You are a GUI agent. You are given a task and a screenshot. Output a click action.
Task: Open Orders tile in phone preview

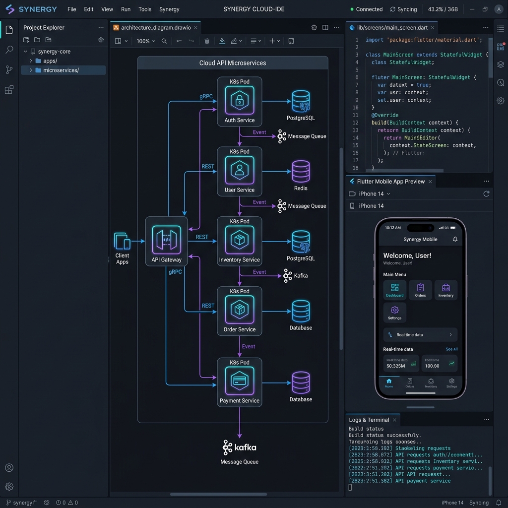pos(420,290)
